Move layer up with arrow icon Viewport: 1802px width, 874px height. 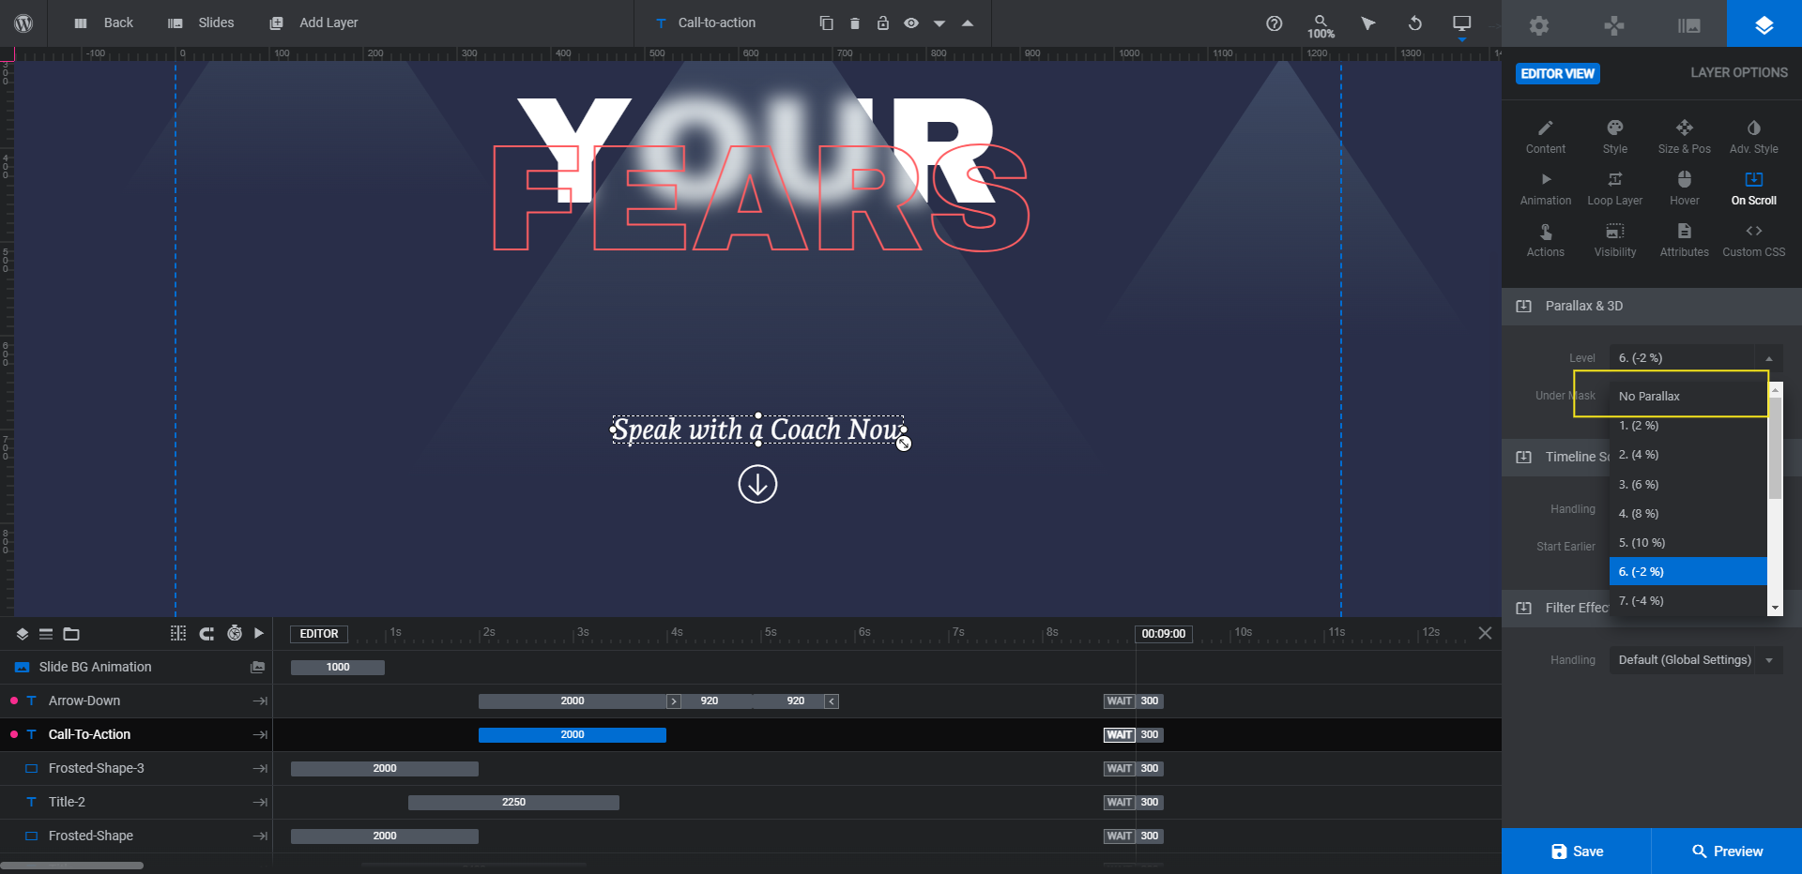967,23
